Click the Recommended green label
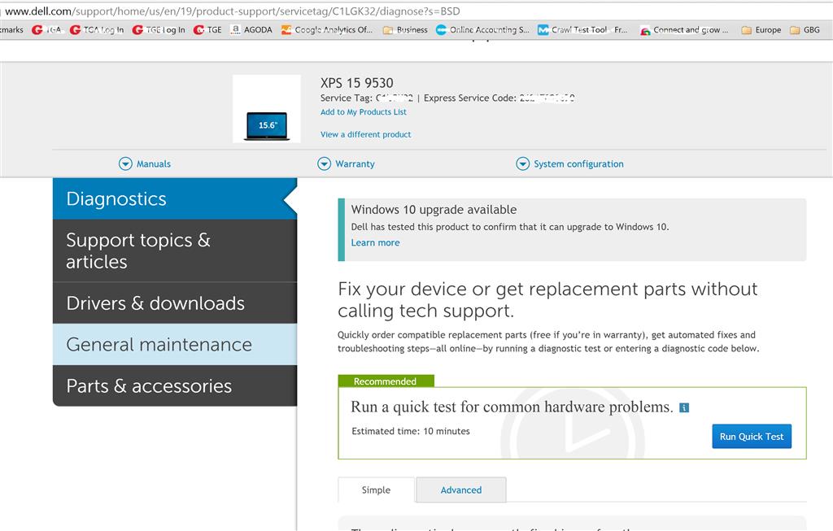The image size is (833, 531). (386, 381)
